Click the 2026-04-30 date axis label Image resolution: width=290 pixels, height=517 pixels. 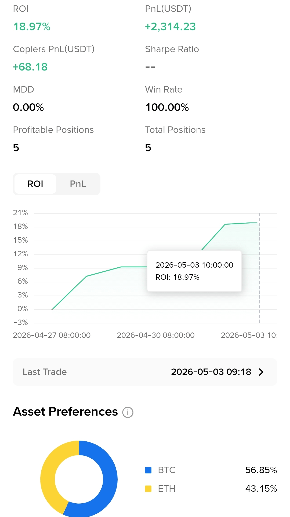coord(156,335)
